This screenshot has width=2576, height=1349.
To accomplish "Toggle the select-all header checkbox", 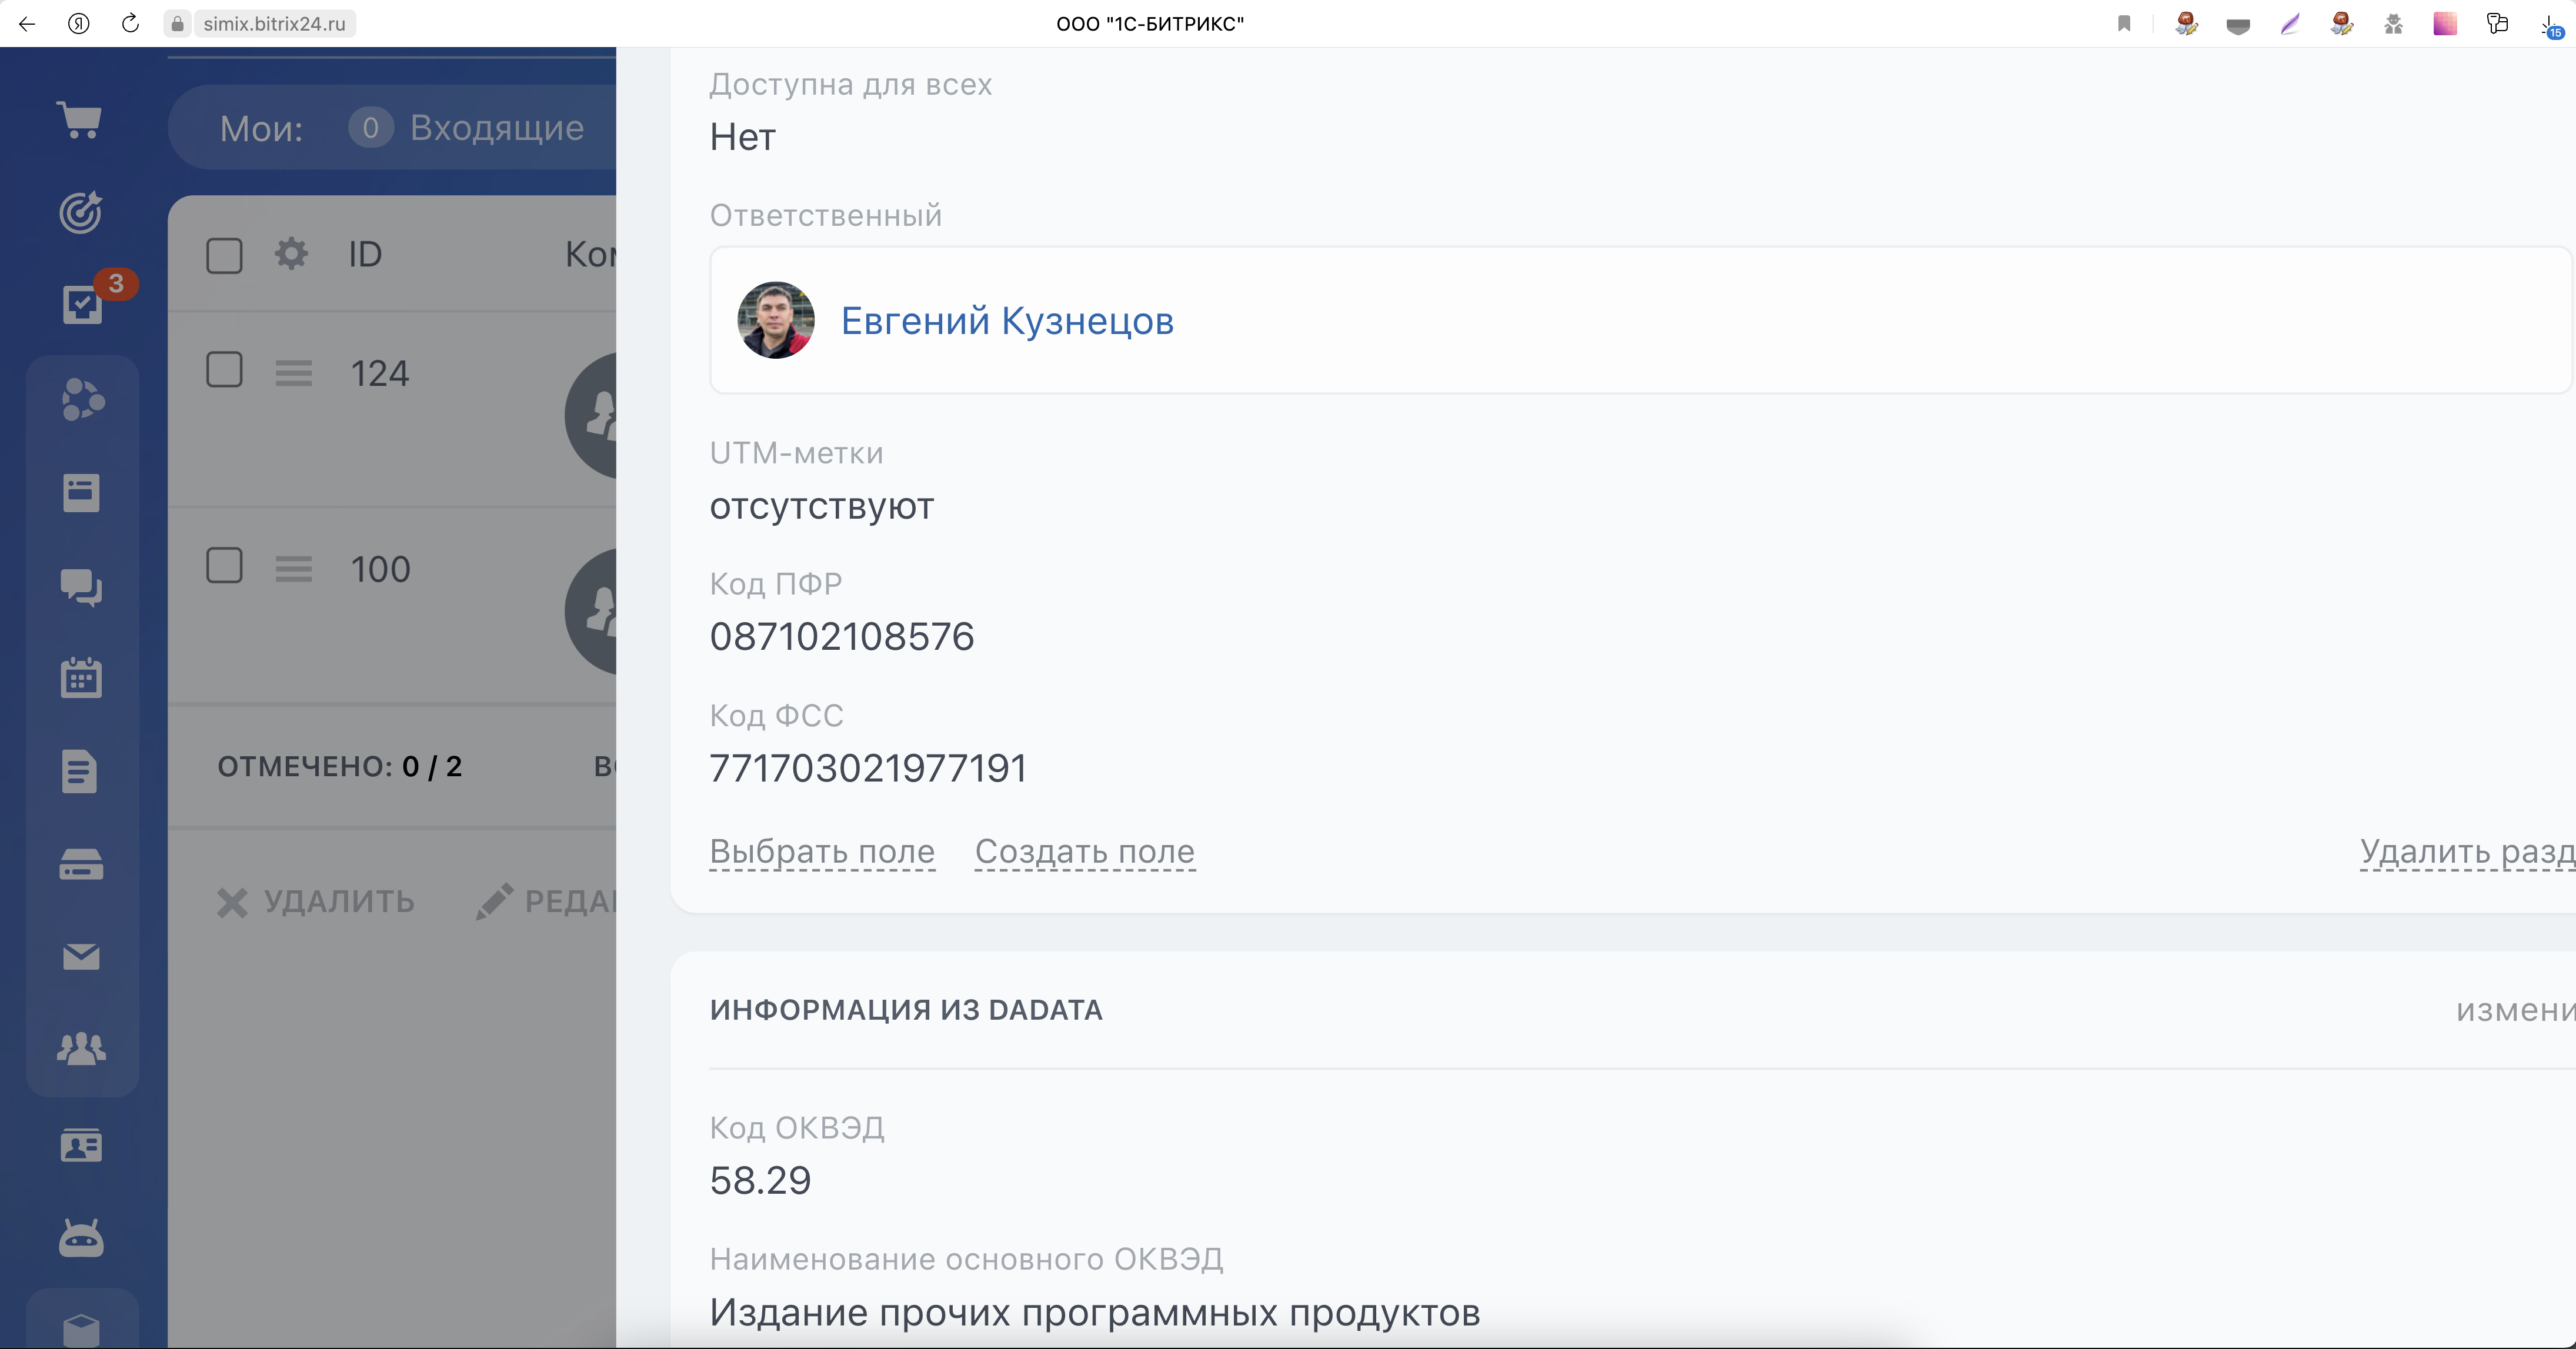I will [x=224, y=256].
